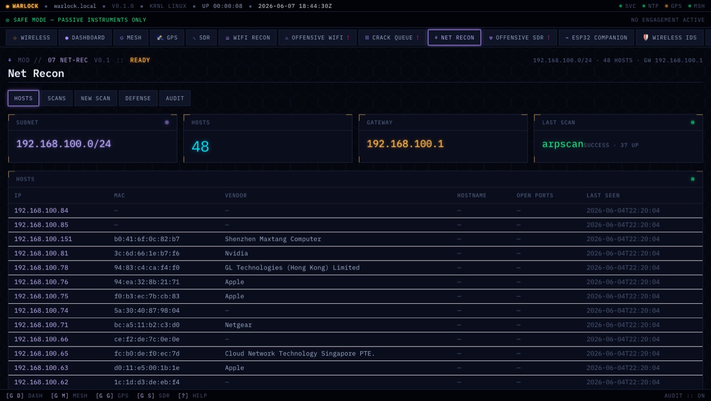Image resolution: width=711 pixels, height=401 pixels.
Task: Select host row 192.168.100.84
Action: point(355,211)
